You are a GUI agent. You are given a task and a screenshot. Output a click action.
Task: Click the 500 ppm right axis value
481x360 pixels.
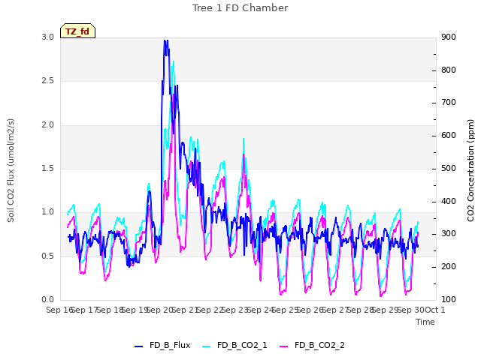point(449,168)
